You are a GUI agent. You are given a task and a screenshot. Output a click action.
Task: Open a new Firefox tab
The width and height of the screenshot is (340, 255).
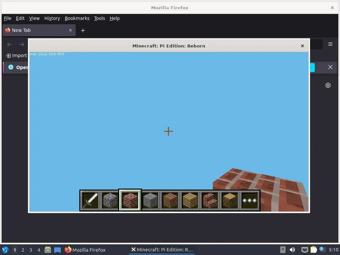(x=83, y=30)
